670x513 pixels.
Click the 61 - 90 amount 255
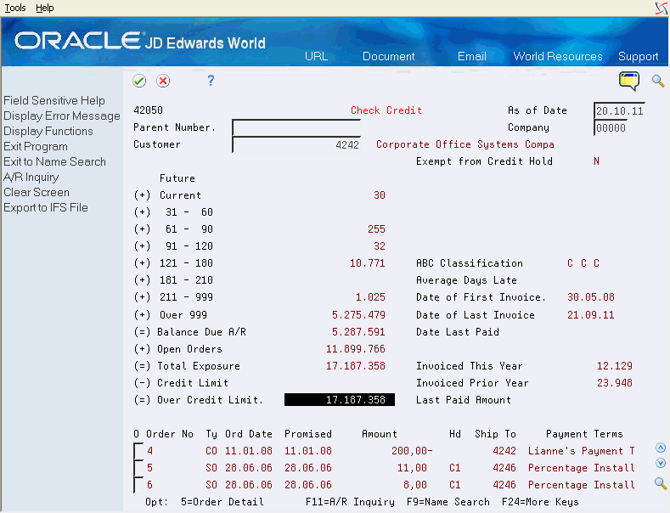point(376,229)
